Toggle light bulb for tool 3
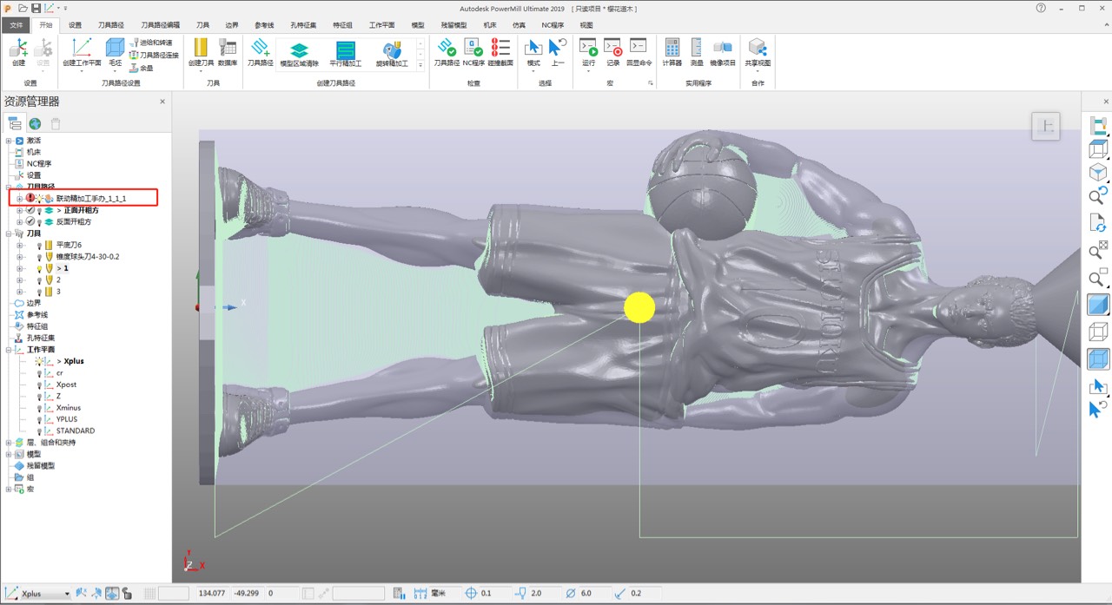 pyautogui.click(x=39, y=292)
